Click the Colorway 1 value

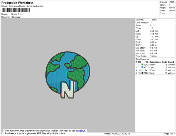(16, 17)
